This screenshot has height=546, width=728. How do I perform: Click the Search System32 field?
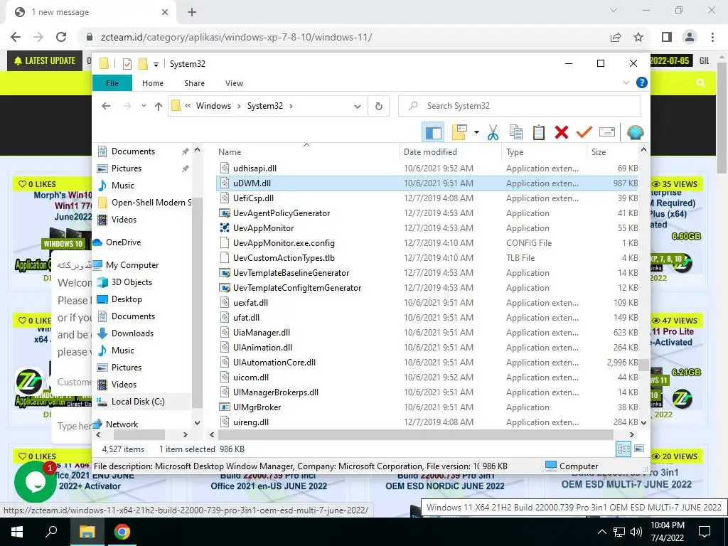pos(520,106)
